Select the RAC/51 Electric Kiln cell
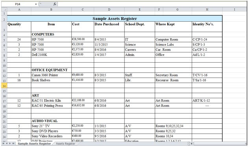The image size is (248, 147). tap(51, 100)
